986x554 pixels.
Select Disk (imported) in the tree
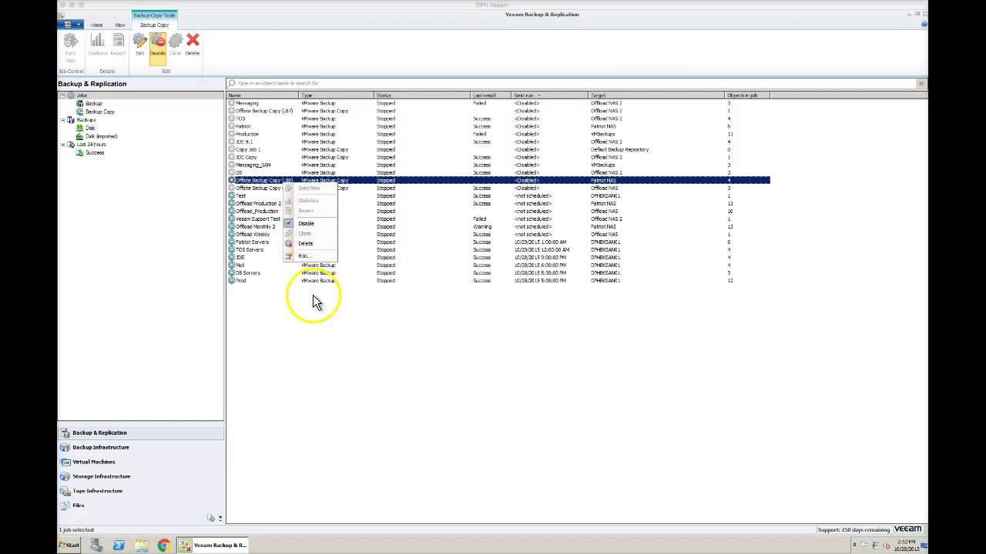click(101, 136)
